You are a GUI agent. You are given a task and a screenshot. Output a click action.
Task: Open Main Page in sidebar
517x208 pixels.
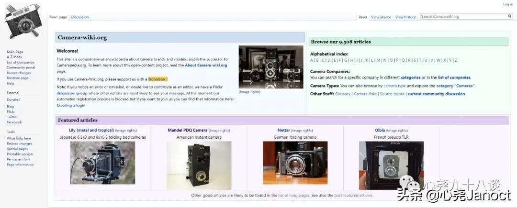coord(15,52)
